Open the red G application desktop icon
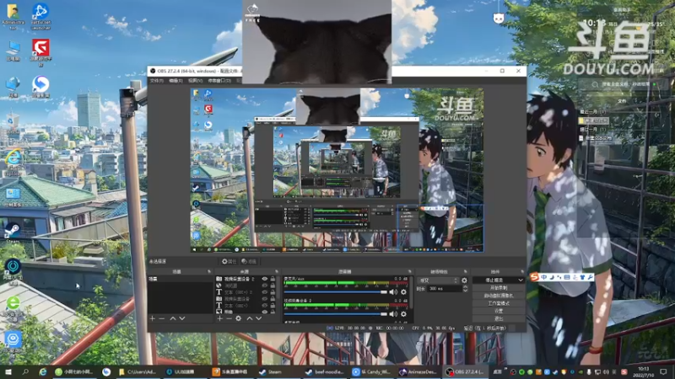The height and width of the screenshot is (379, 675). 40,51
